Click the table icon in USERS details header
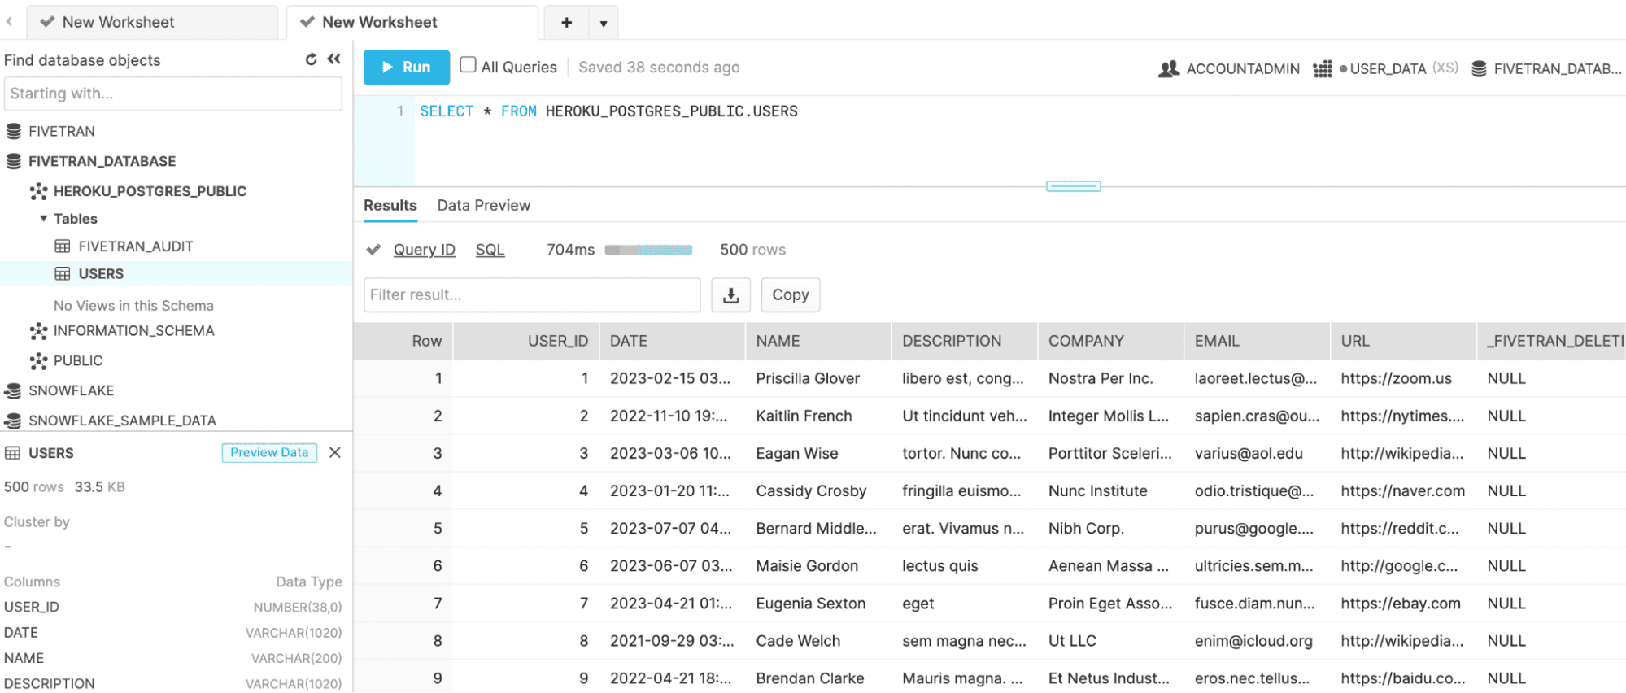1626x693 pixels. [13, 453]
